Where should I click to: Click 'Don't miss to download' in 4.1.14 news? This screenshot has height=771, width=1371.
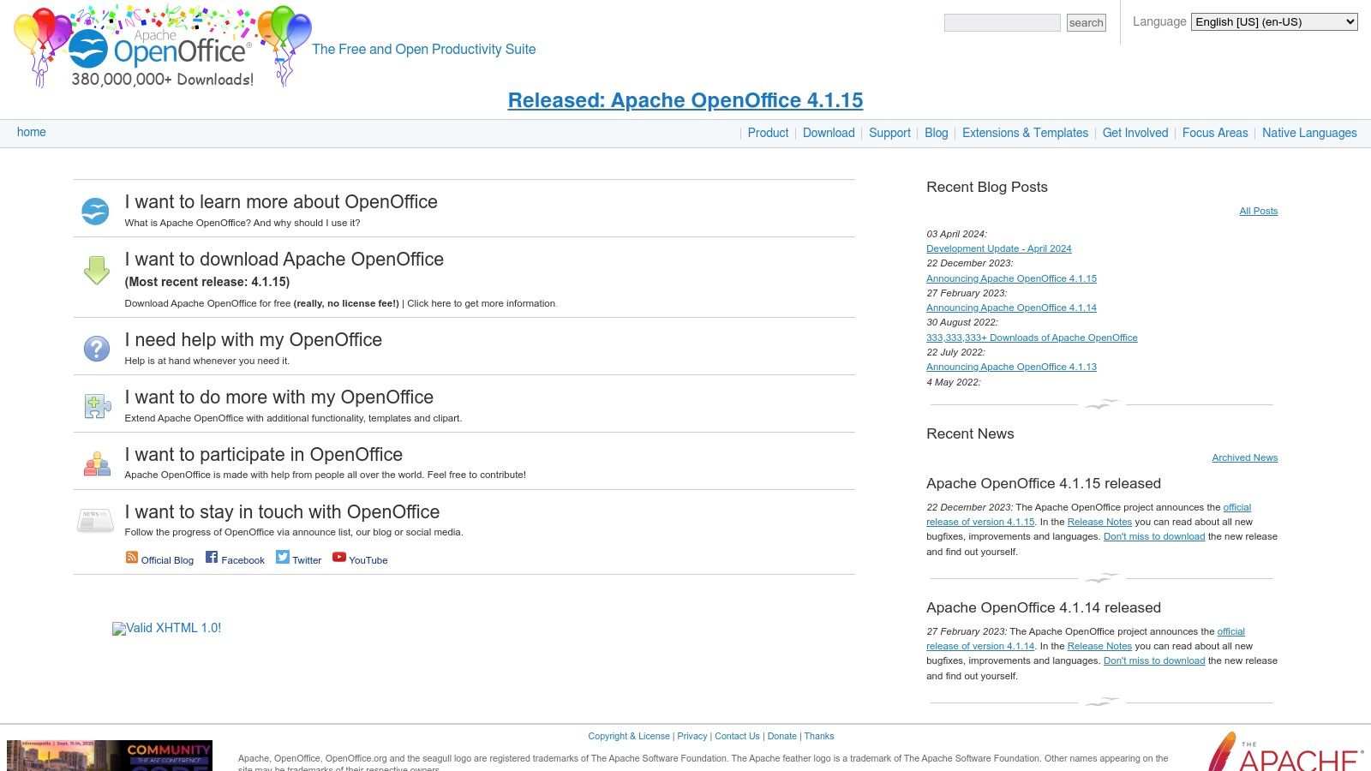(x=1154, y=660)
